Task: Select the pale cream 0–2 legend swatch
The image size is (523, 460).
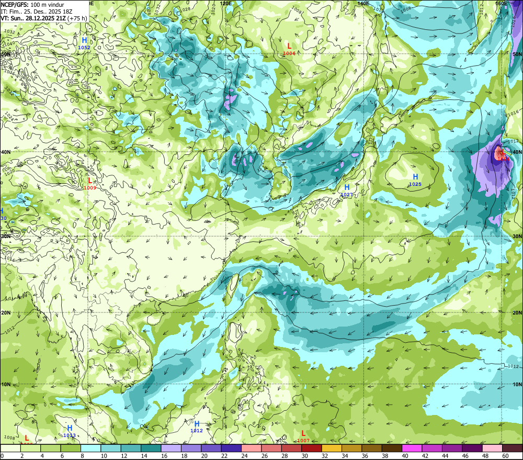Action: point(10,448)
